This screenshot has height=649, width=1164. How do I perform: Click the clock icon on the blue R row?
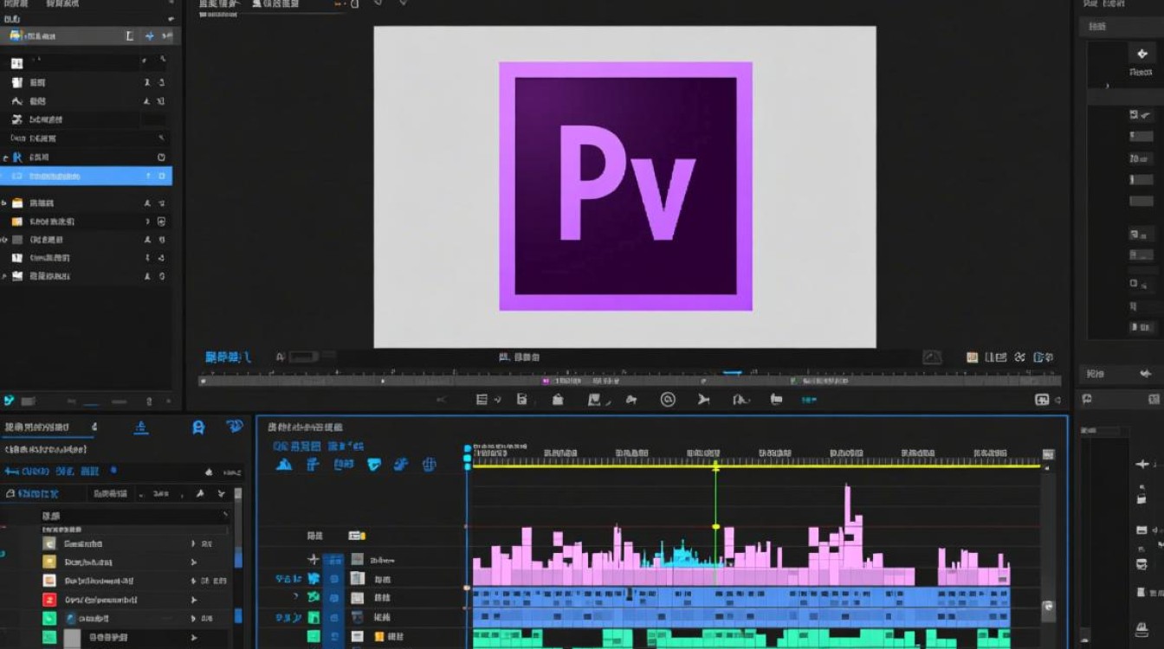161,157
